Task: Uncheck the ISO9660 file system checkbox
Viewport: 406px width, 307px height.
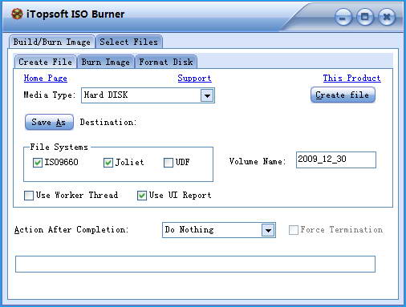Action: coord(38,163)
